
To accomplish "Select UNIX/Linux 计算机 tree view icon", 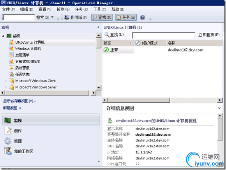I will click(x=11, y=42).
